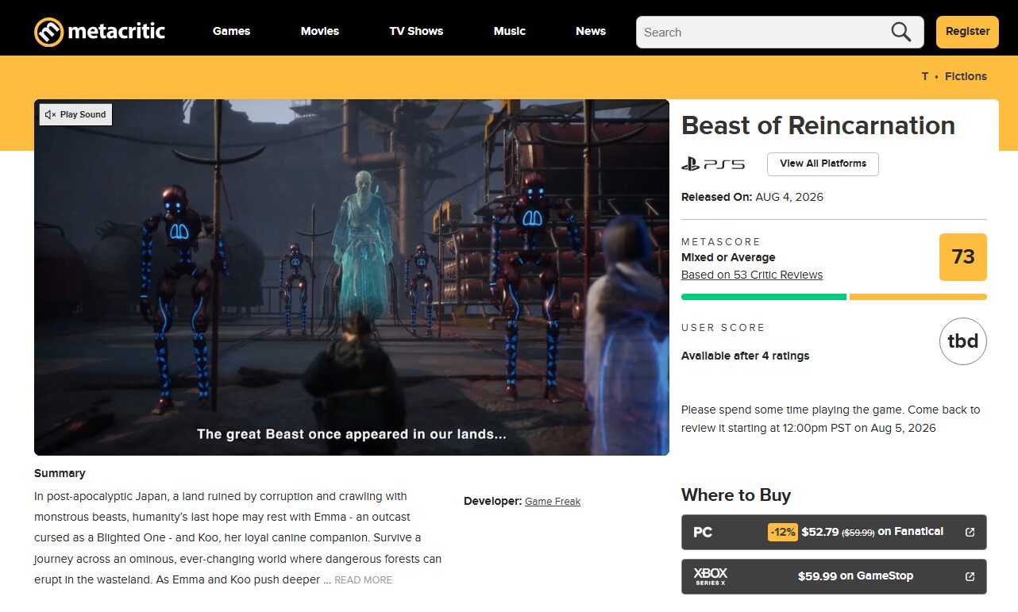
Task: Click the PS5 platform logo
Action: (713, 164)
